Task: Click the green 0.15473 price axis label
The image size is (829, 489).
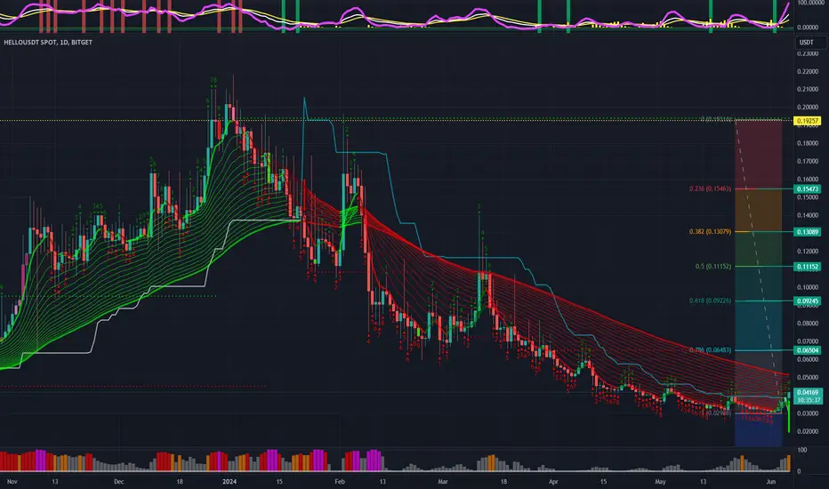Action: [x=808, y=188]
